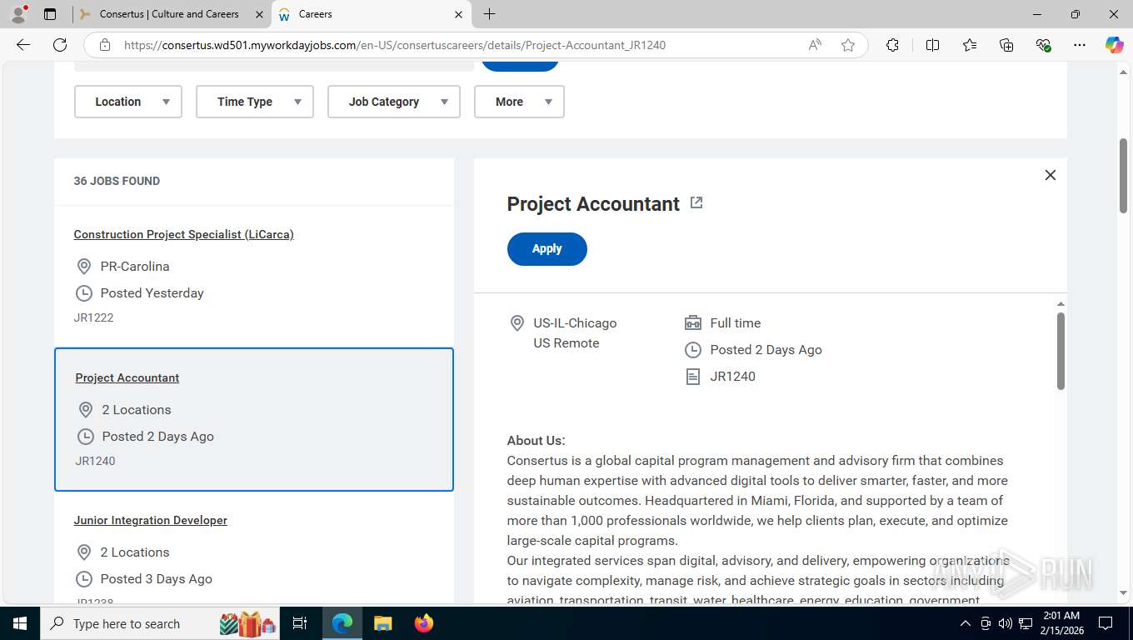Go back using the browser back arrow
Screen dimensions: 1133x640
(23, 45)
